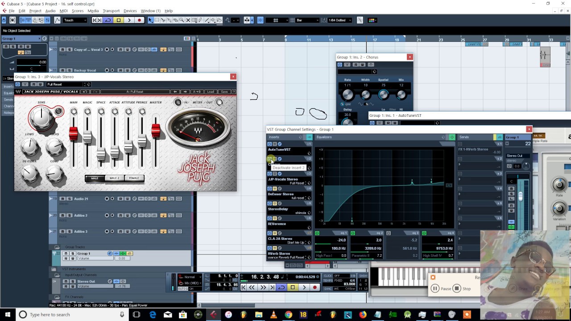Image resolution: width=571 pixels, height=321 pixels.
Task: Select the Mute X tool
Action: 188,20
